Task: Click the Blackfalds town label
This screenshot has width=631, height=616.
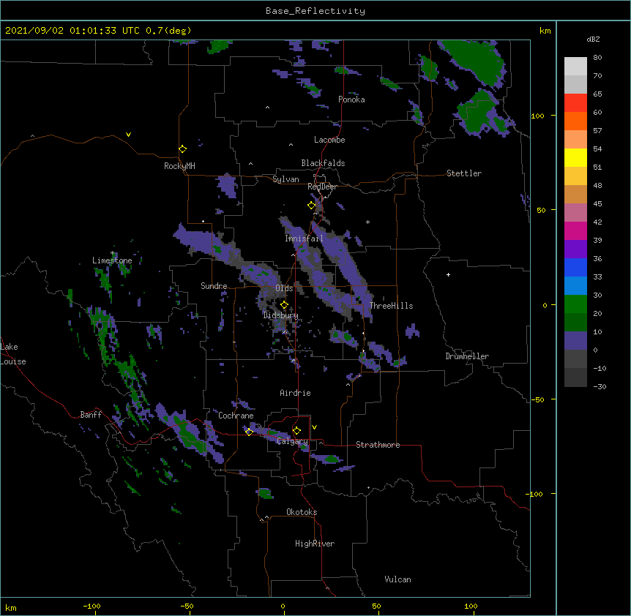Action: (323, 163)
